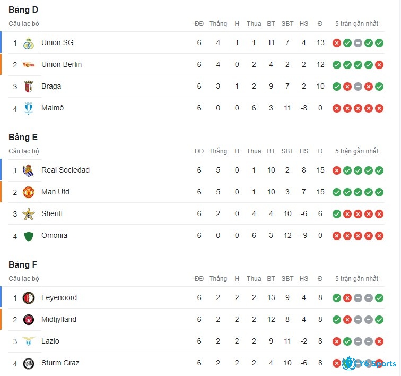Click the Midtjylland club badge
Viewport: 401px width, 376px height.
pos(29,320)
